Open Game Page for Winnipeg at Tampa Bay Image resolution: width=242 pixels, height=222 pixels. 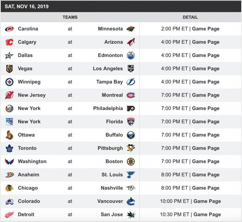(206, 82)
